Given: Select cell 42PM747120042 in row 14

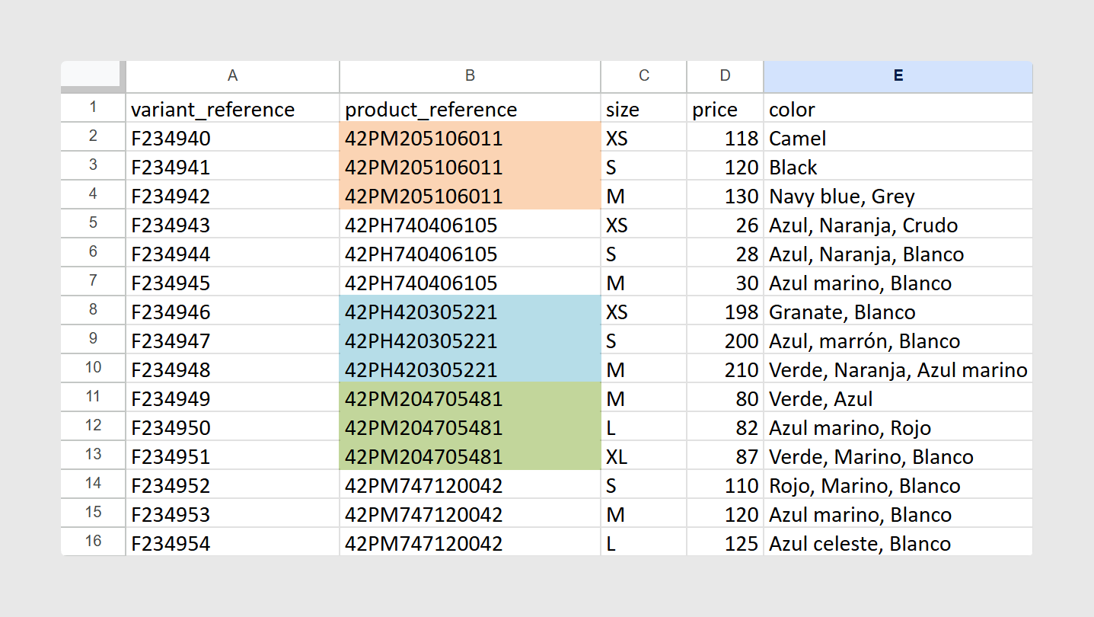Looking at the screenshot, I should pos(470,484).
